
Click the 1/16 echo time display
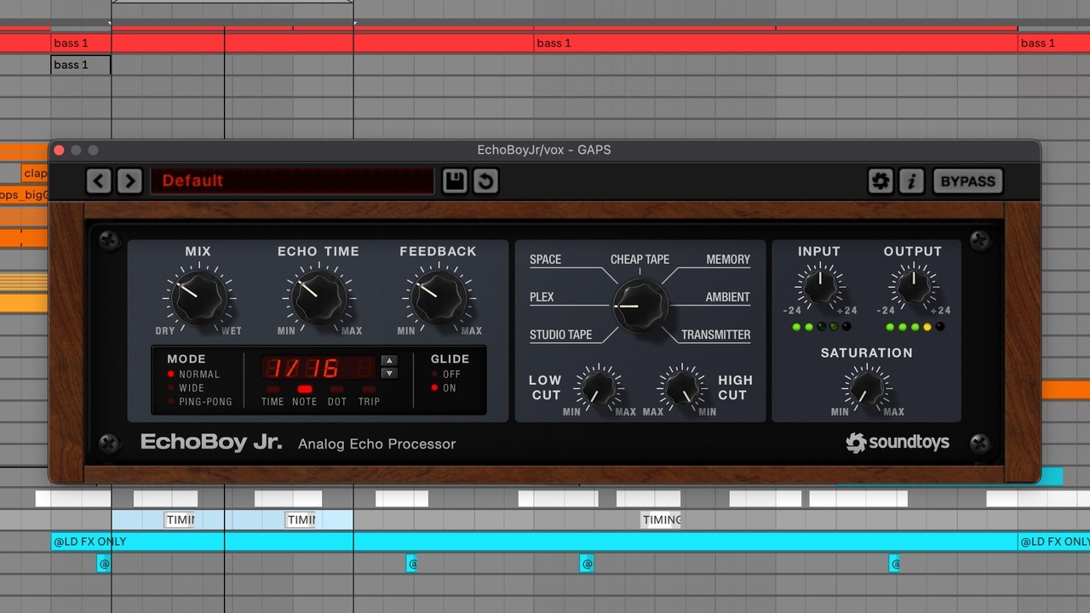318,368
